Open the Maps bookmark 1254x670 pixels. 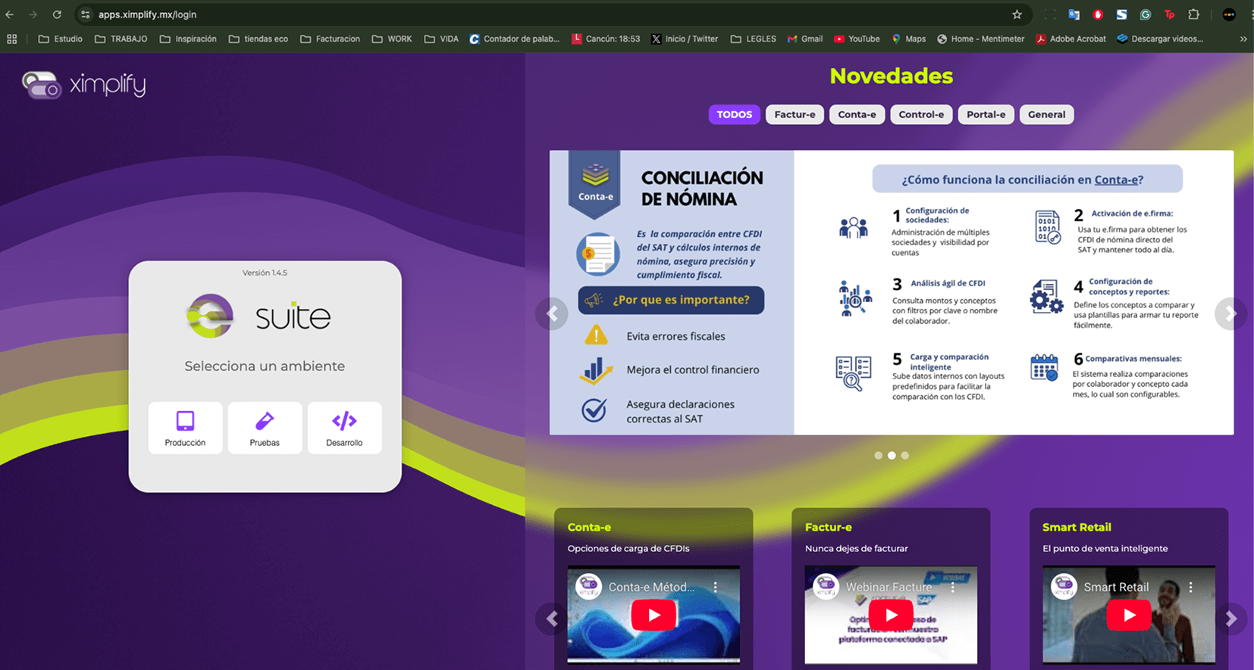(x=908, y=39)
